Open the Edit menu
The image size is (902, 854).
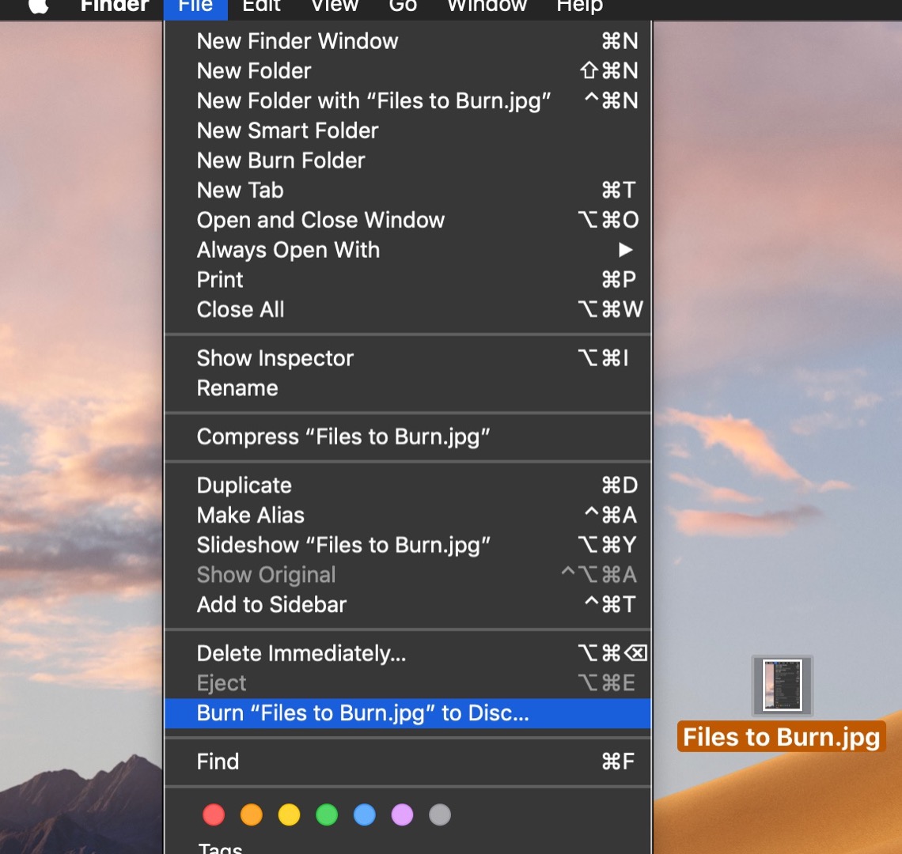click(261, 6)
